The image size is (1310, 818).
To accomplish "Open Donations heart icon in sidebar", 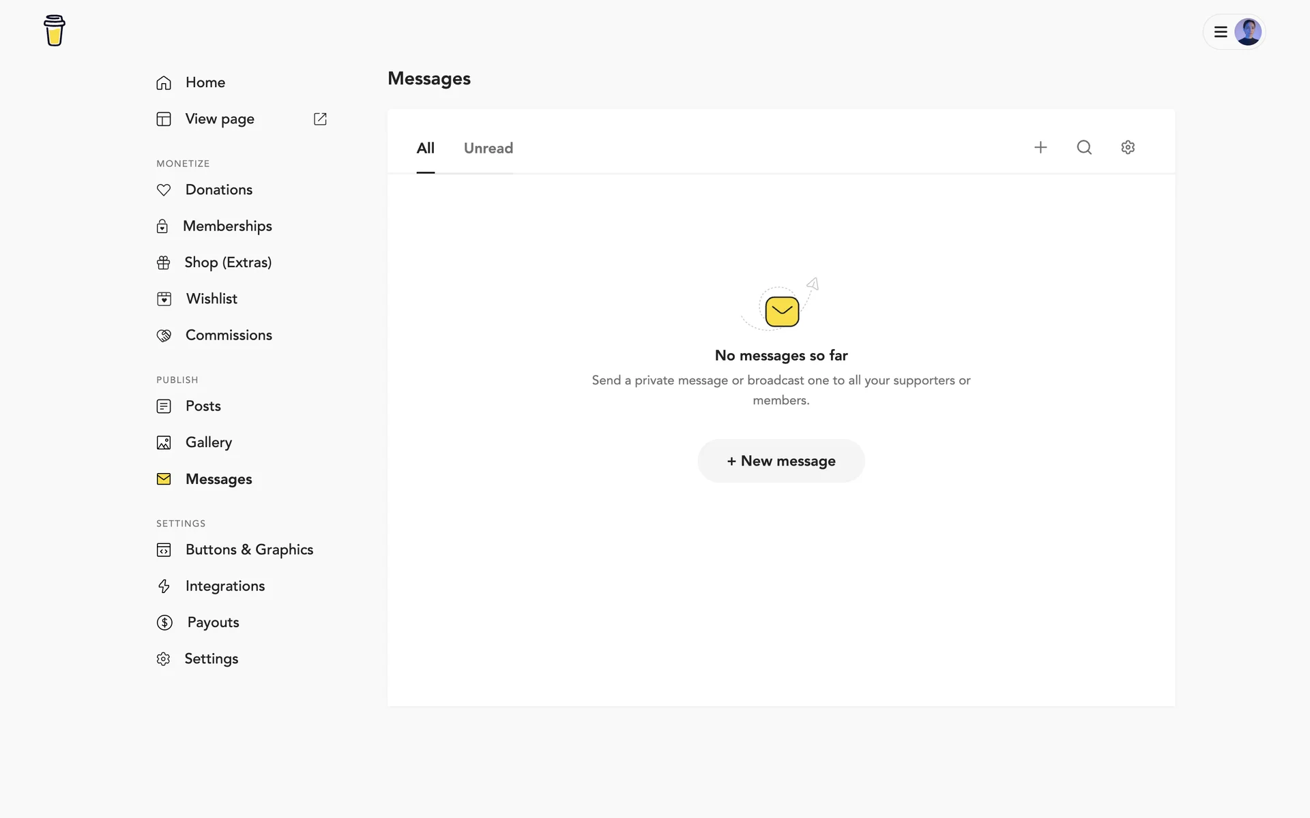I will pyautogui.click(x=164, y=190).
